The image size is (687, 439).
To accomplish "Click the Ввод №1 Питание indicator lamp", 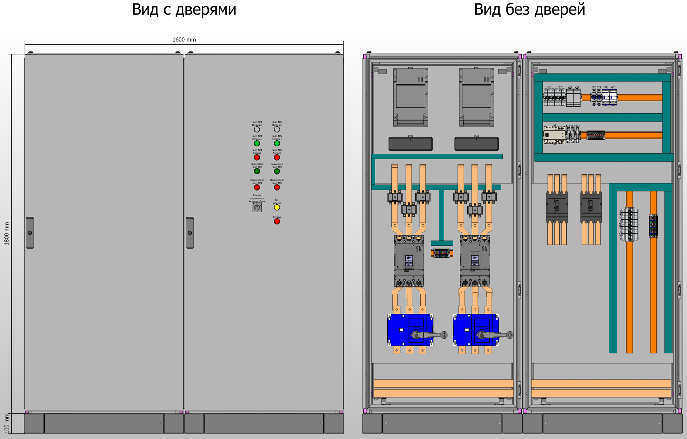I will pyautogui.click(x=257, y=129).
